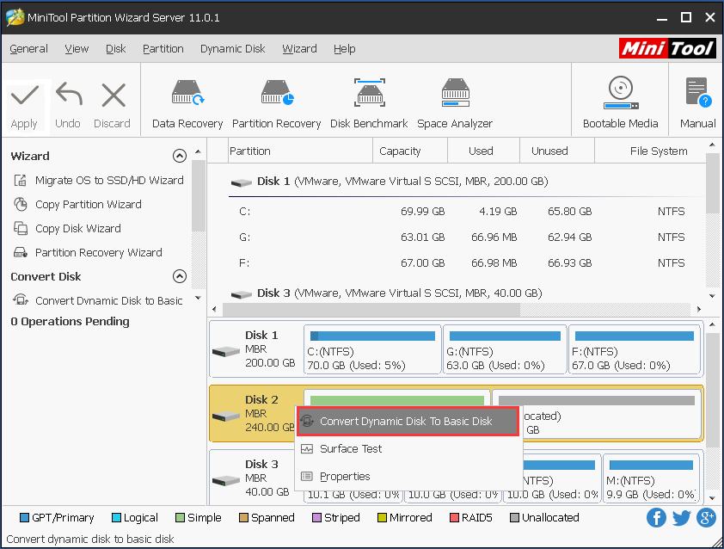Select the C: partition row
Screen dimensions: 724x549
tap(466, 211)
